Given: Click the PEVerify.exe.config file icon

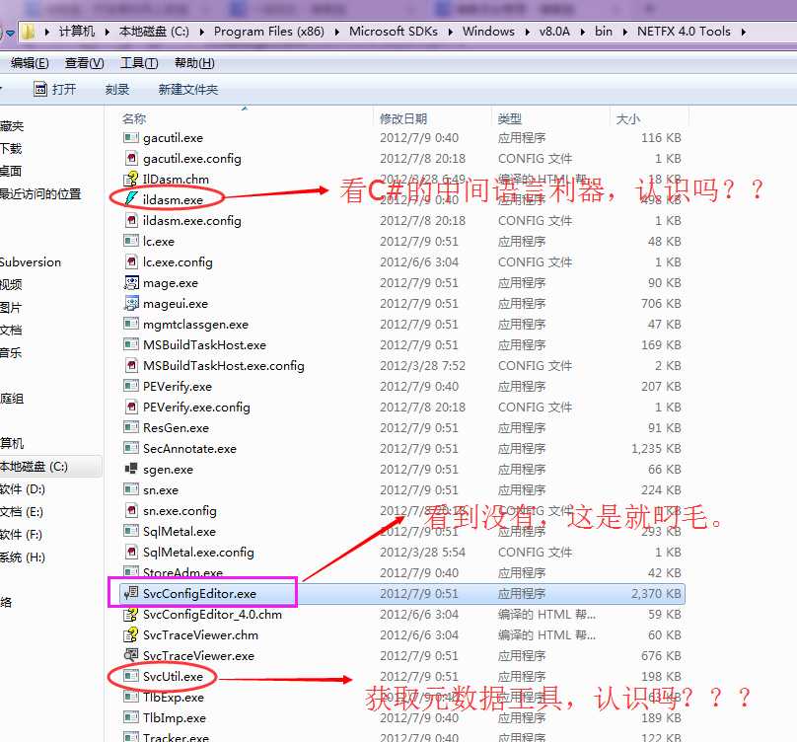Looking at the screenshot, I should (131, 407).
